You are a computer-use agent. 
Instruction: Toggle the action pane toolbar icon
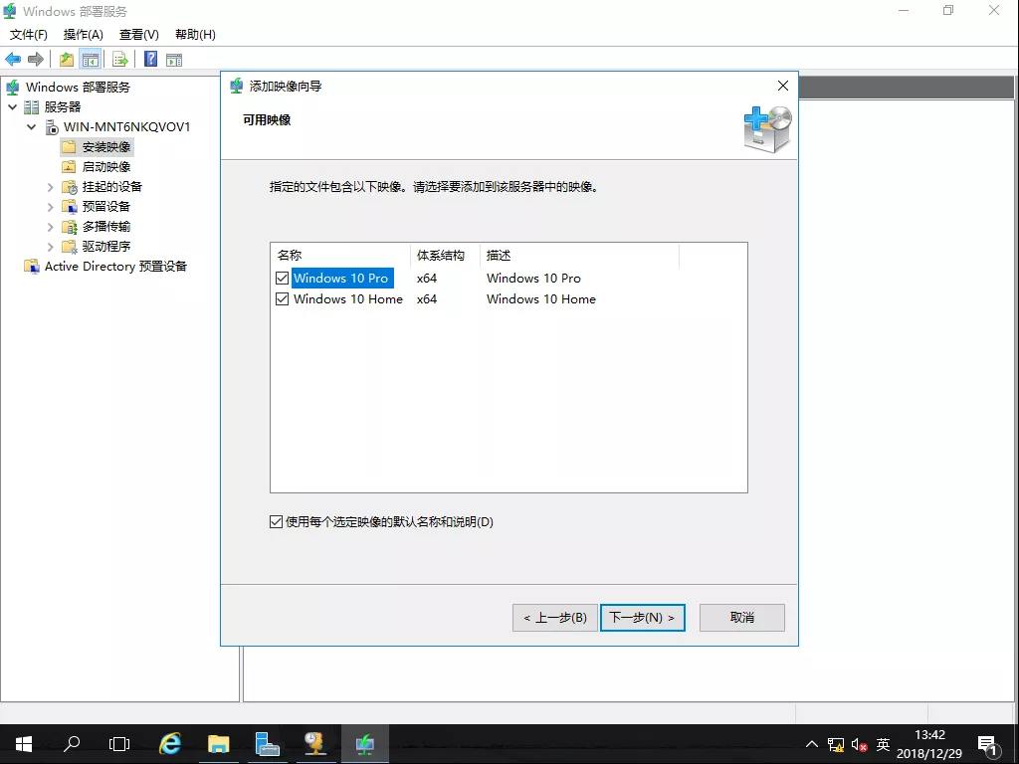174,60
